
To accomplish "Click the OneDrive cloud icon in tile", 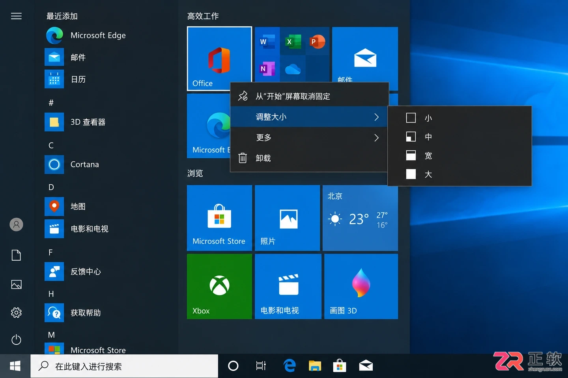I will (293, 69).
